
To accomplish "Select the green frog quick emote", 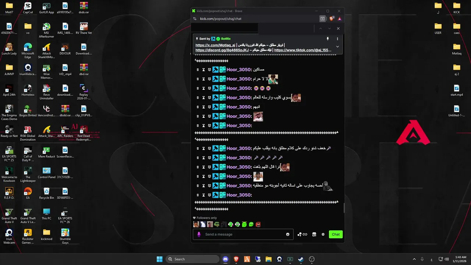I will point(217,224).
